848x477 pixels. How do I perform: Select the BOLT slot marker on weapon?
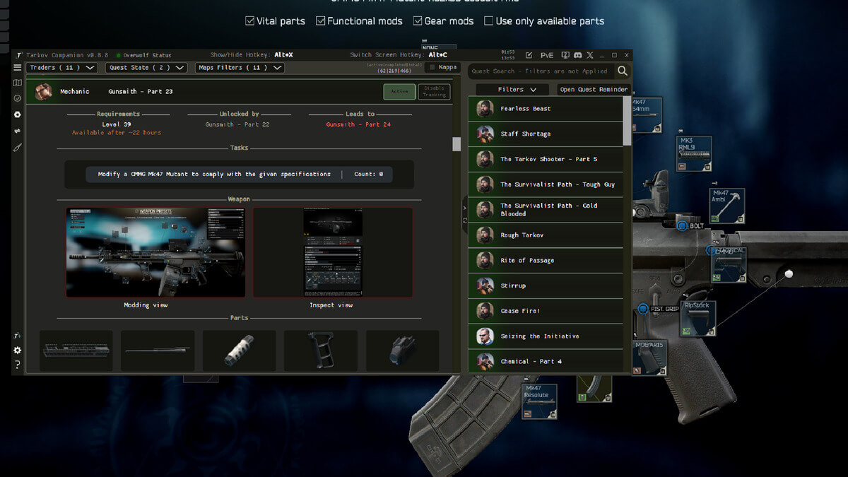pos(682,225)
